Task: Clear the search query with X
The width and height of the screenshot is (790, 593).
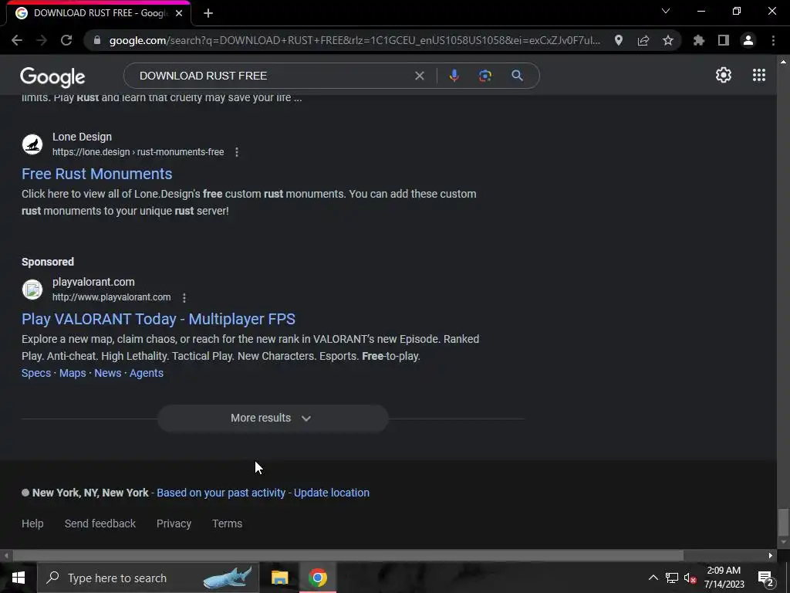Action: (419, 76)
